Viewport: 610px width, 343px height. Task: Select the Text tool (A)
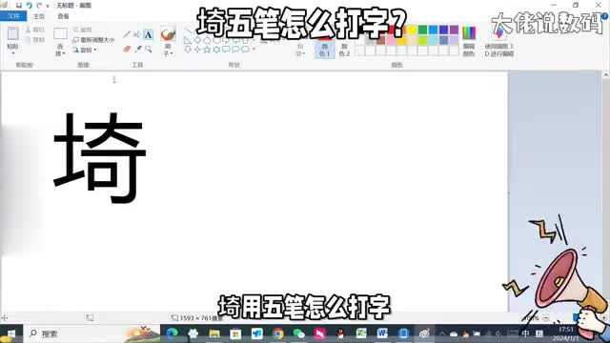click(x=149, y=34)
